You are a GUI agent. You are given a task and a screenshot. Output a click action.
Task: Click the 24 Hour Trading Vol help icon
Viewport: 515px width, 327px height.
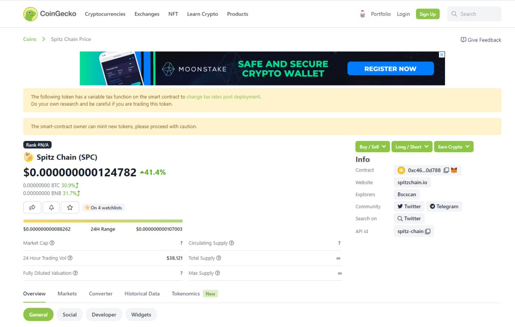pyautogui.click(x=70, y=258)
